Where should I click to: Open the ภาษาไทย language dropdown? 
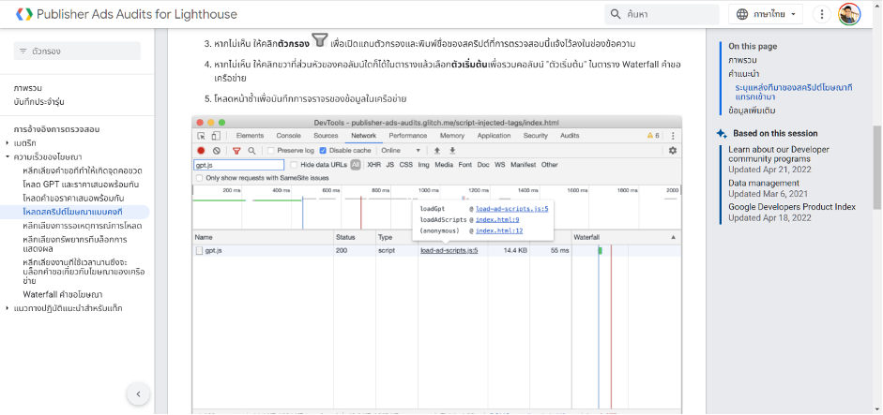(767, 14)
